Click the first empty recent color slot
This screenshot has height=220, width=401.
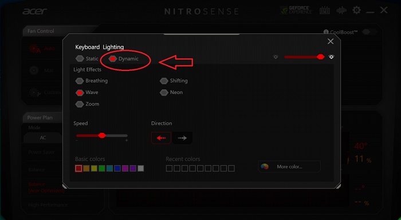point(169,168)
